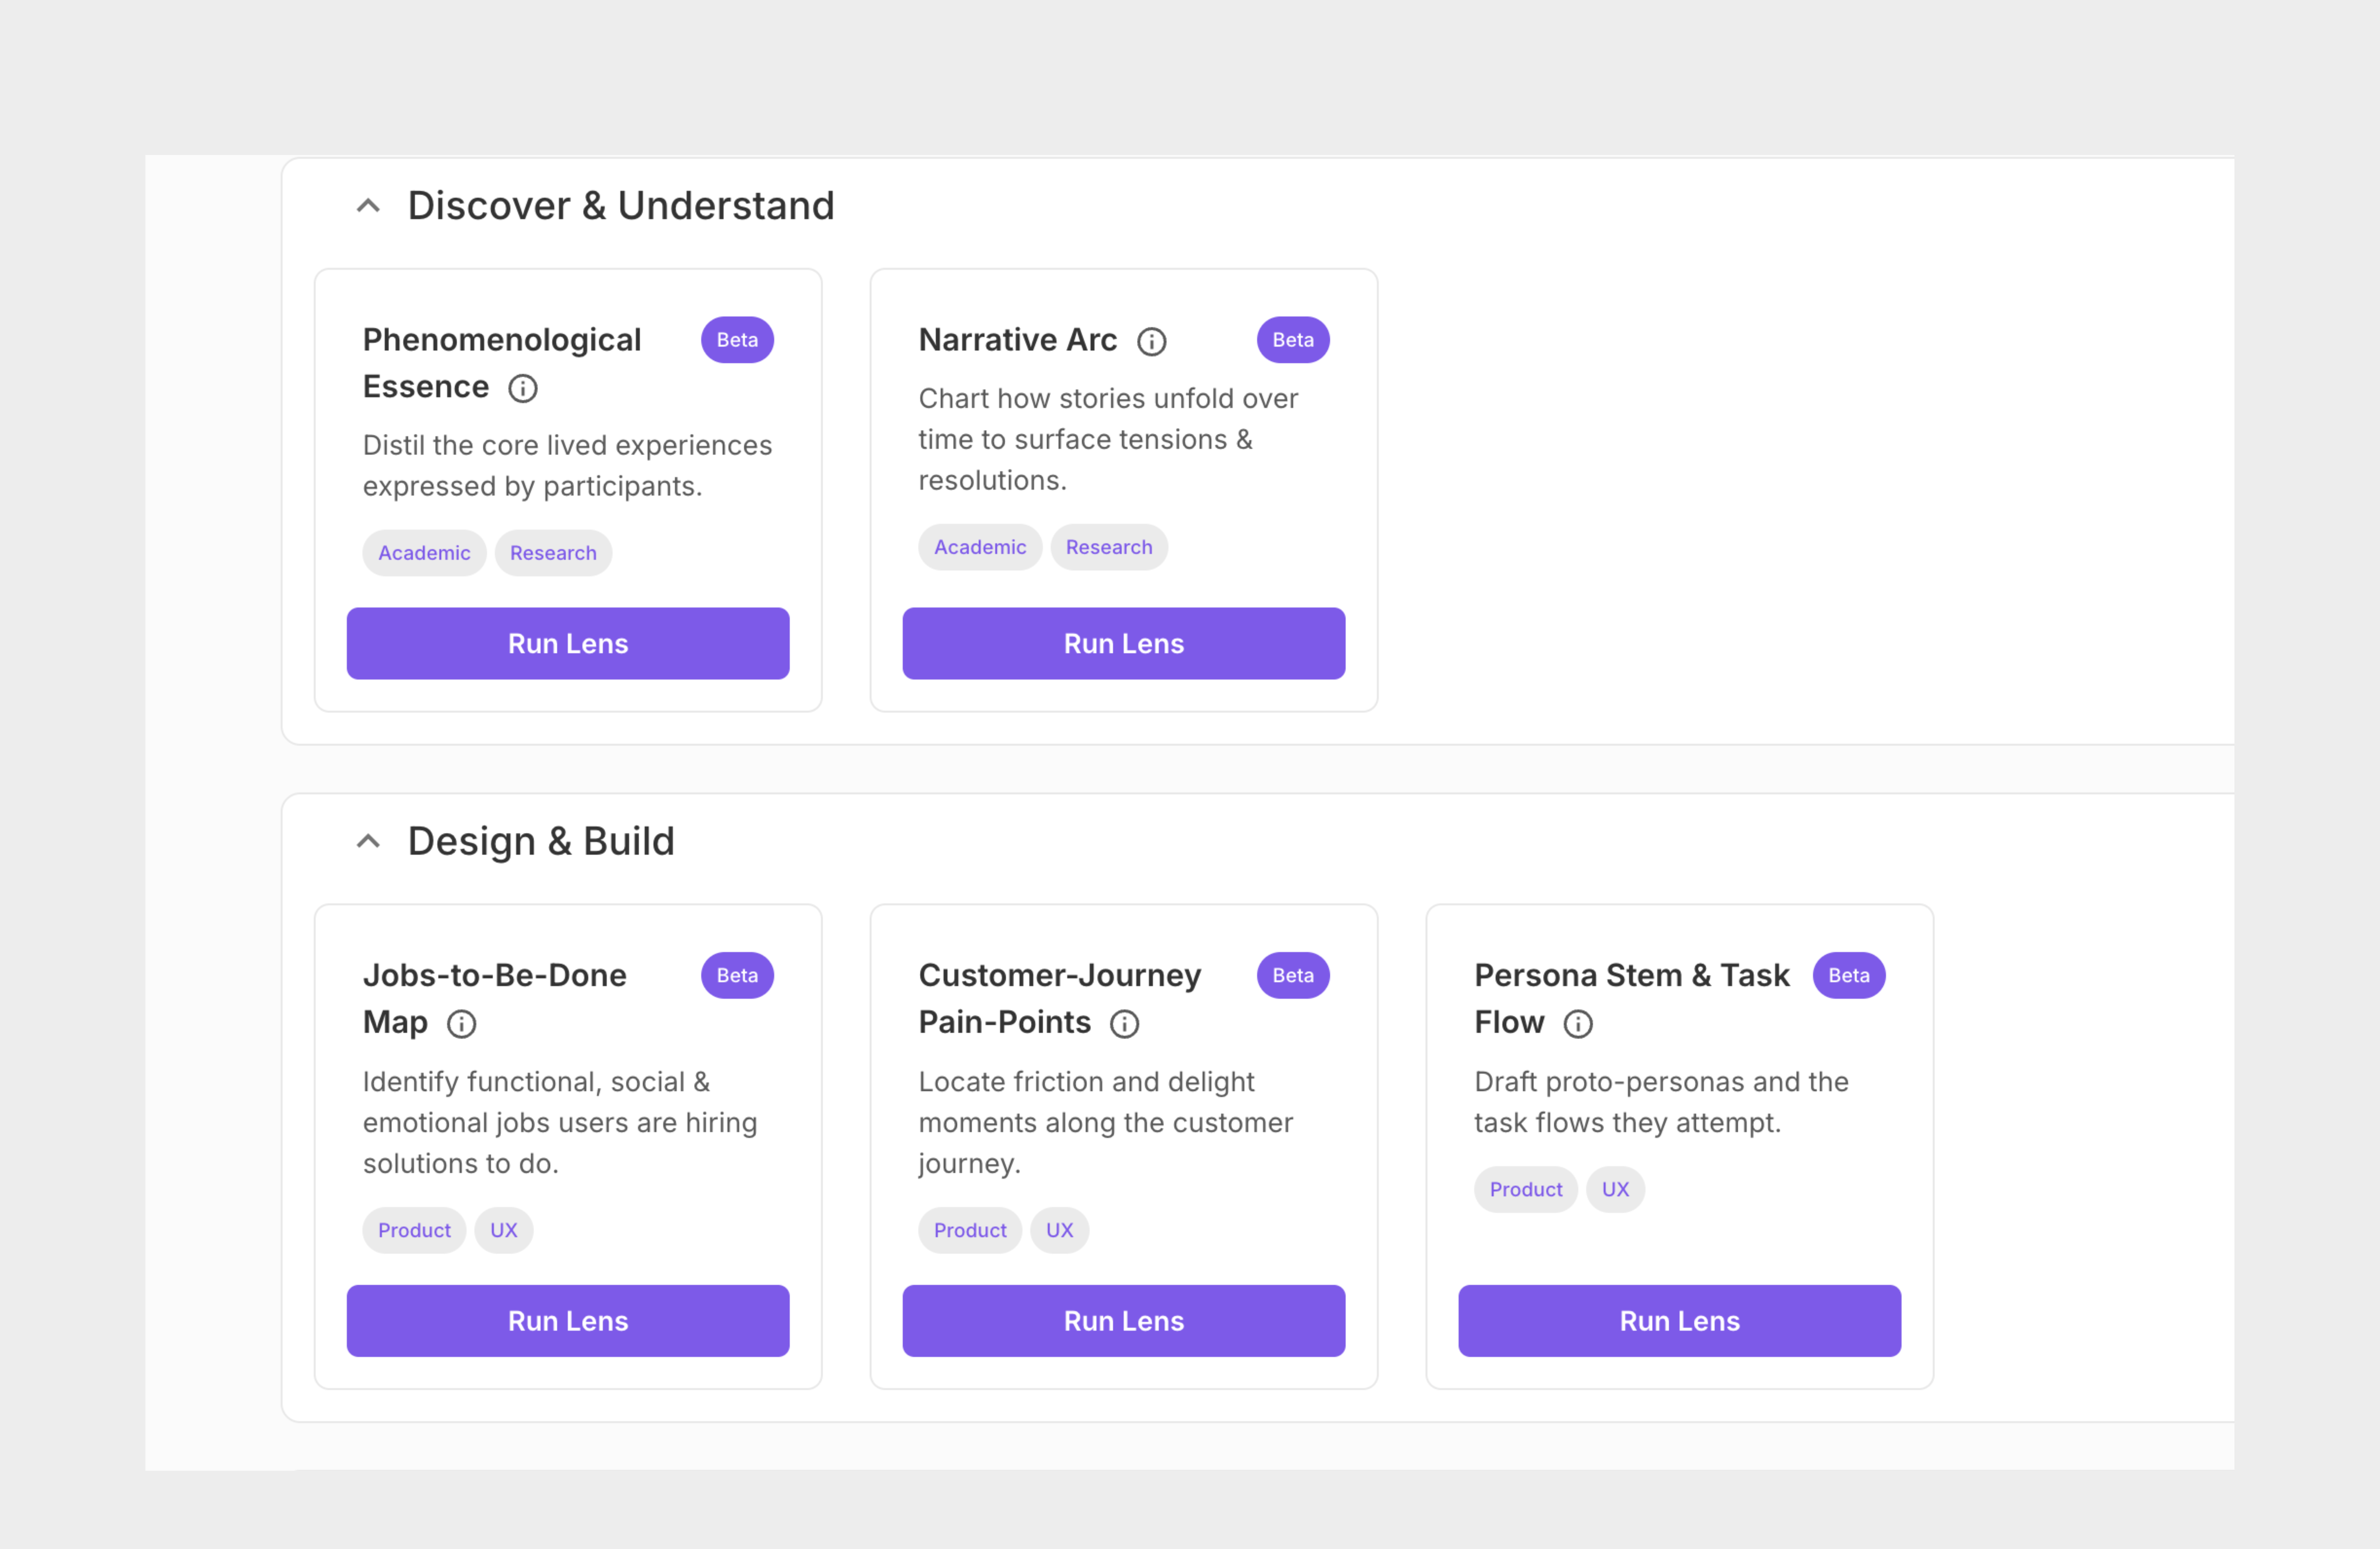Run Lens on Narrative Arc card
This screenshot has height=1549, width=2380.
1123,644
